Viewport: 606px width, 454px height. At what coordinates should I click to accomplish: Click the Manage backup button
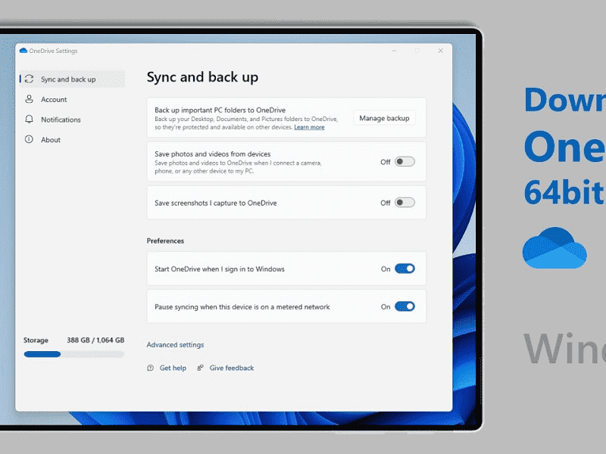(385, 117)
